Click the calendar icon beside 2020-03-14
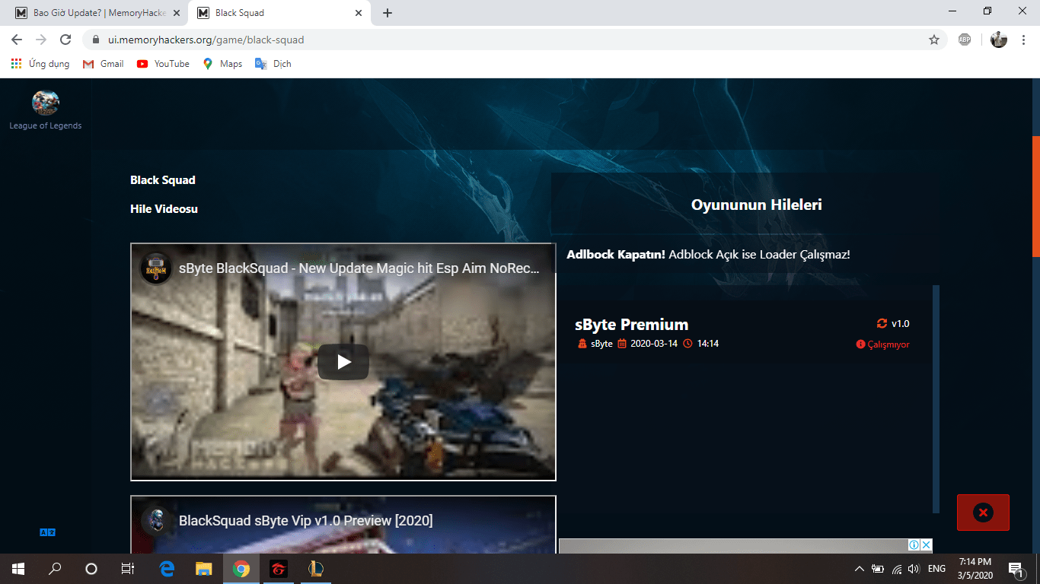Viewport: 1040px width, 584px height. click(622, 344)
